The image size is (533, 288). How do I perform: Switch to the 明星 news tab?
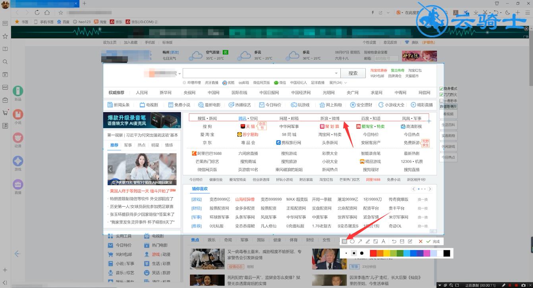(x=155, y=145)
